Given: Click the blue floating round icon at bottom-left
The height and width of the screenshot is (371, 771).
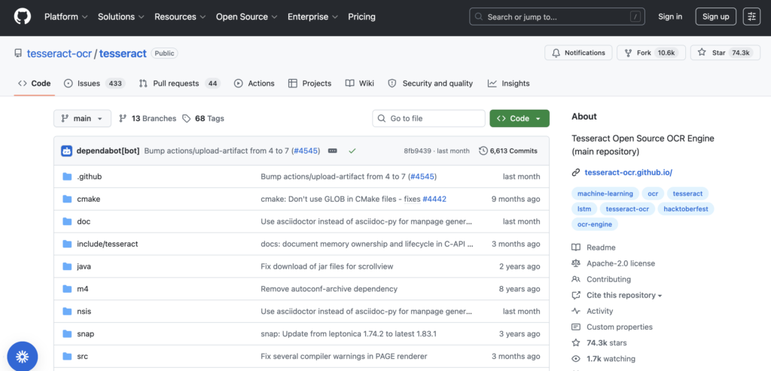Looking at the screenshot, I should pos(22,357).
